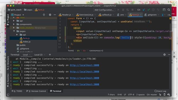This screenshot has height=100, width=178.
Task: Toggle tool window buttons icon bottom-left
Action: point(8,94)
